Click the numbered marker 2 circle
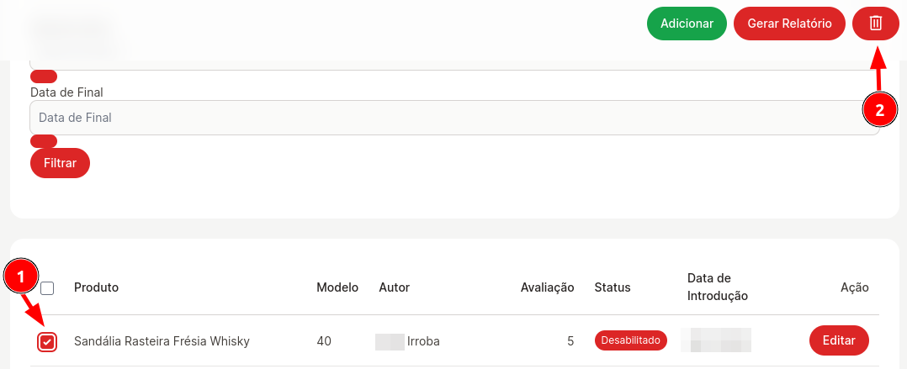 tap(880, 110)
